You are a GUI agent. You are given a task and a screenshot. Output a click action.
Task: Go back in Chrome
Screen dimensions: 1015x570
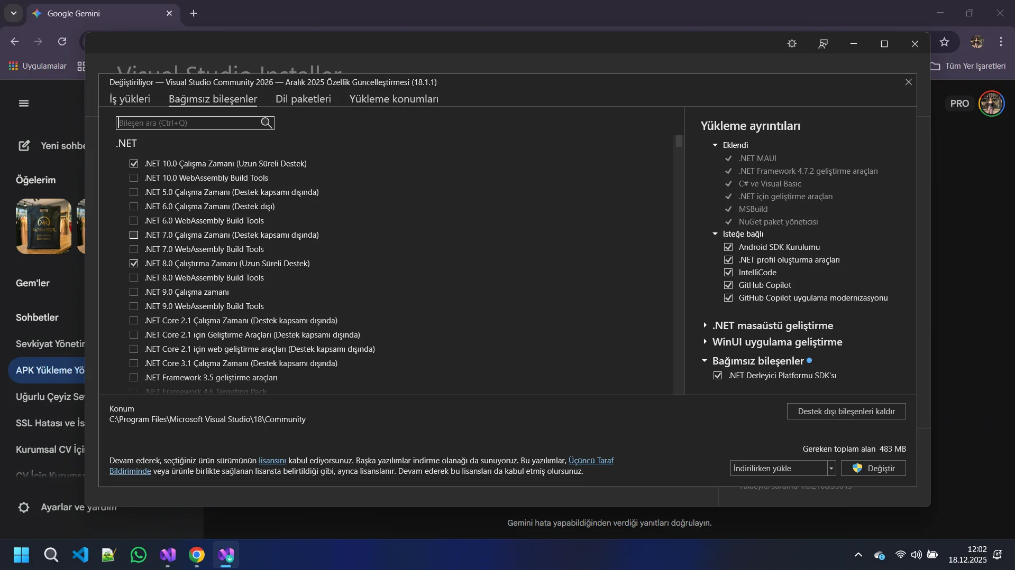pos(15,42)
